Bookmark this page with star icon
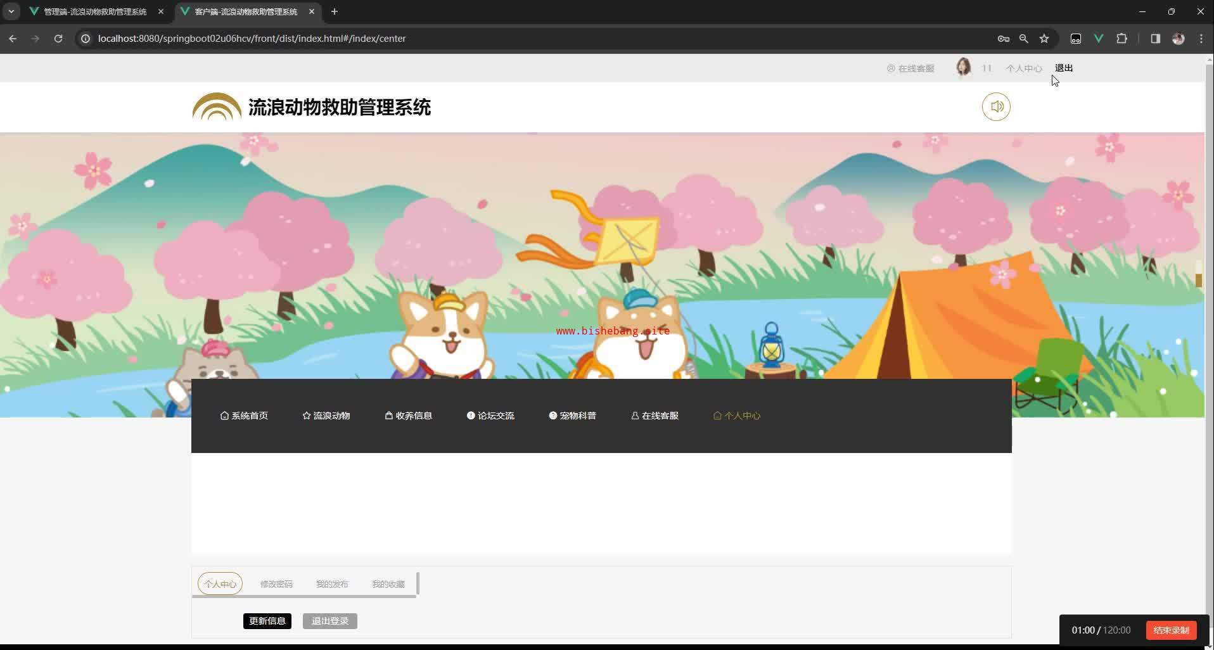 tap(1044, 39)
